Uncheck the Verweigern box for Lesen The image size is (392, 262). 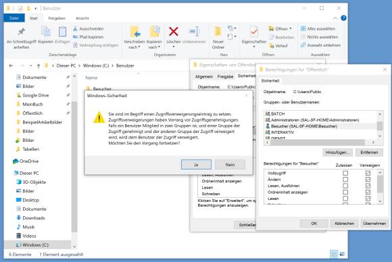click(x=368, y=199)
